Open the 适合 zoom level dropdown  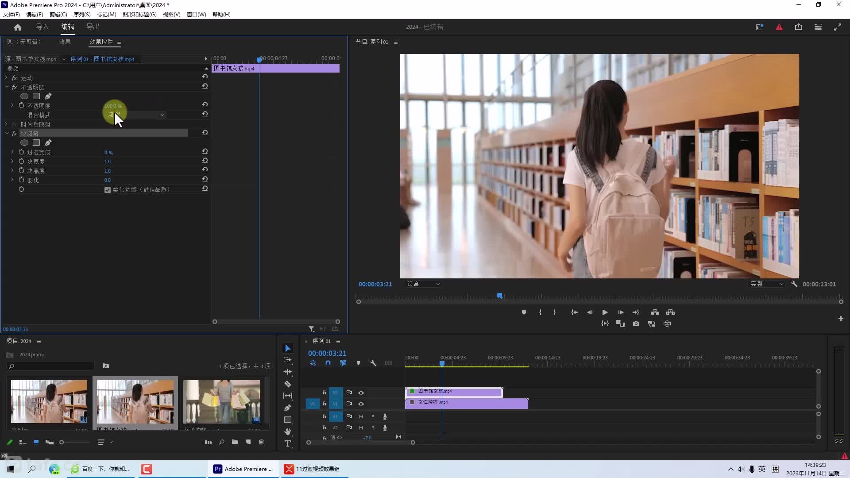(423, 284)
